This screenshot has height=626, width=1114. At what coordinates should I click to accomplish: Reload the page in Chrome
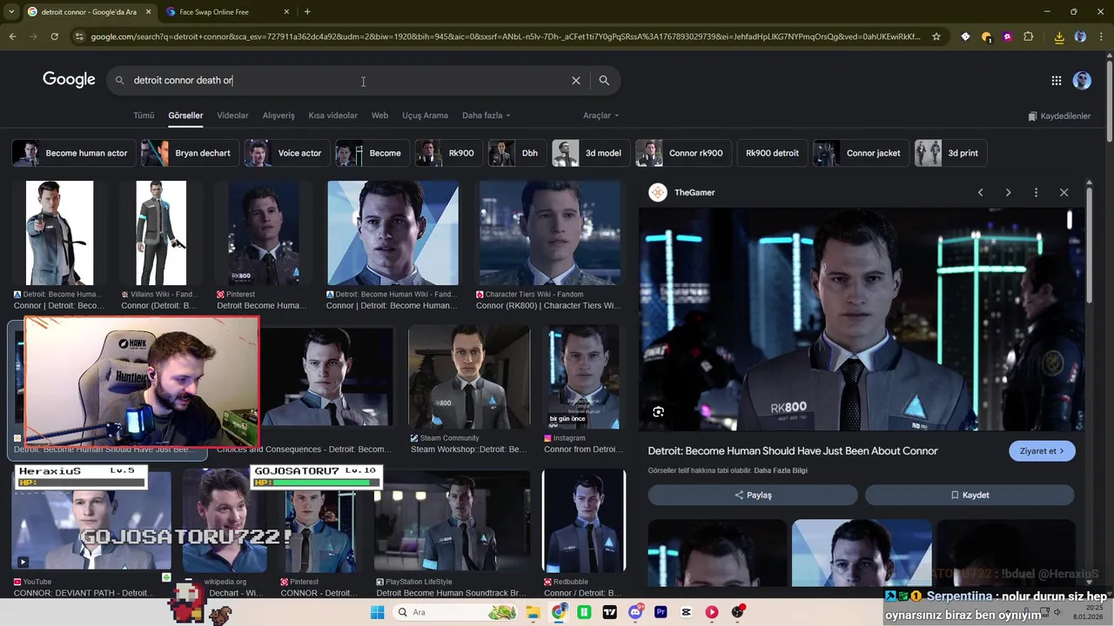(x=54, y=37)
